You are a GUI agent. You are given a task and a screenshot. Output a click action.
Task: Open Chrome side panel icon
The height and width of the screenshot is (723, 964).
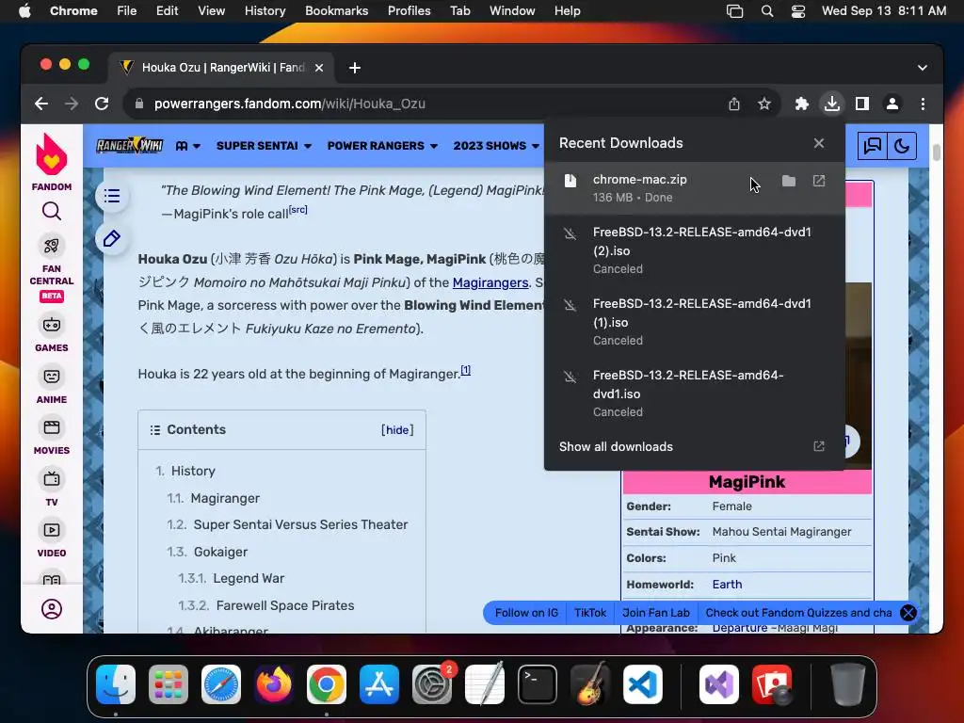[x=862, y=104]
